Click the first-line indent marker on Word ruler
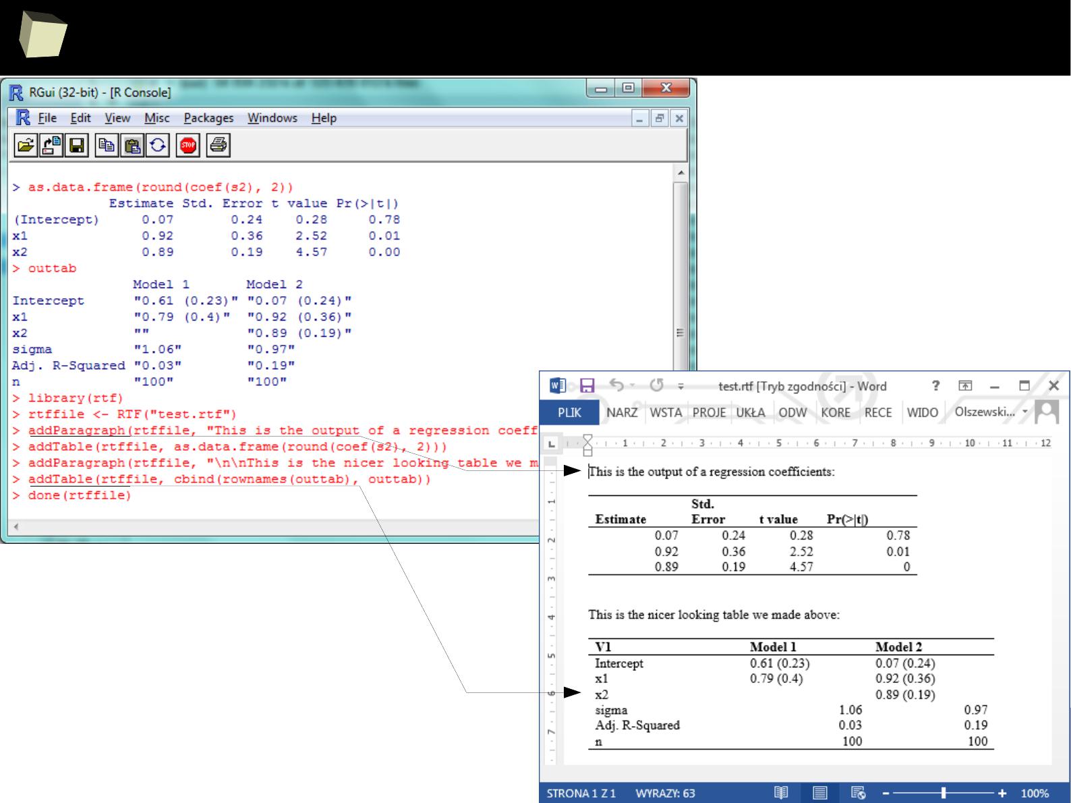Image resolution: width=1071 pixels, height=803 pixels. tap(587, 439)
